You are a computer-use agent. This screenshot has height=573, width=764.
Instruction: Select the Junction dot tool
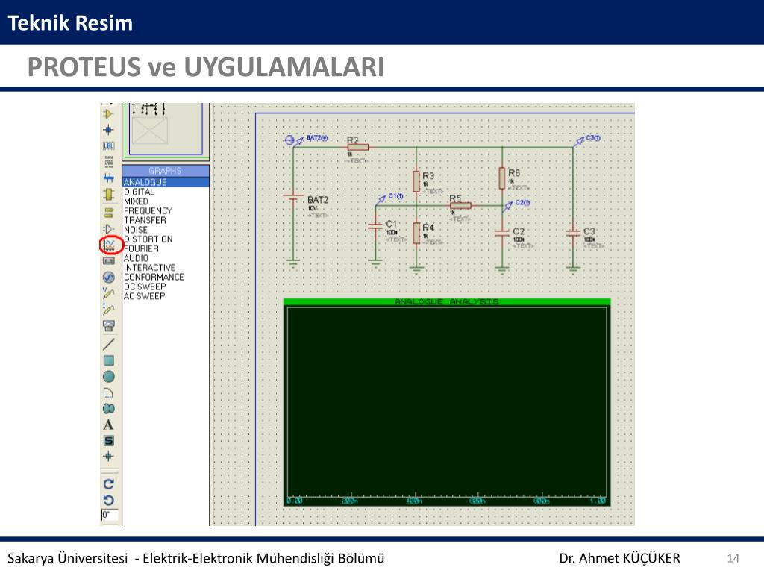(108, 130)
